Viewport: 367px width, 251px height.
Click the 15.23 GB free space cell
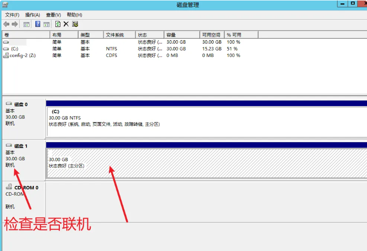212,49
